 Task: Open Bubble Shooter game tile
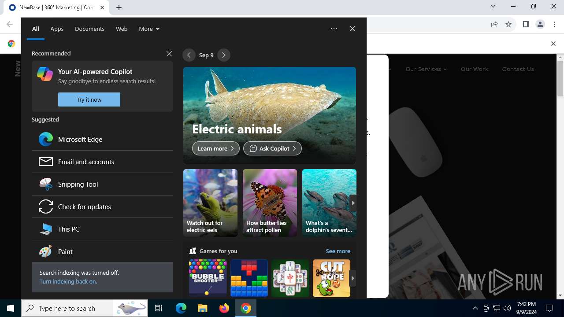[208, 278]
